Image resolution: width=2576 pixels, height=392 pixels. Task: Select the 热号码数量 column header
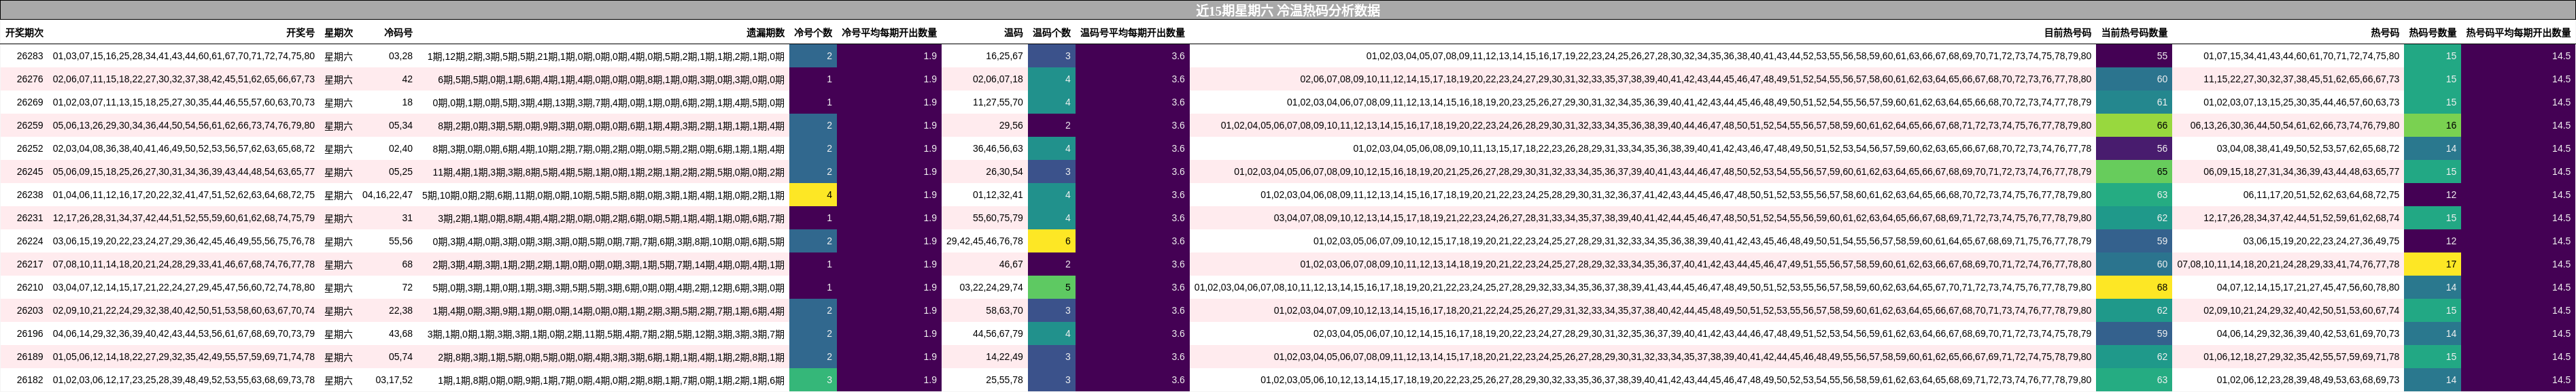point(2433,33)
